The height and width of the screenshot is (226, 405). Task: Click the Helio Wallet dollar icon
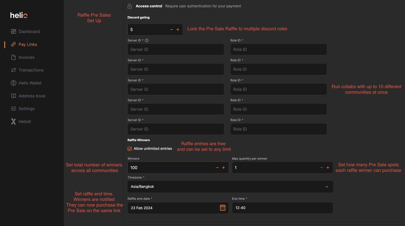click(x=13, y=83)
